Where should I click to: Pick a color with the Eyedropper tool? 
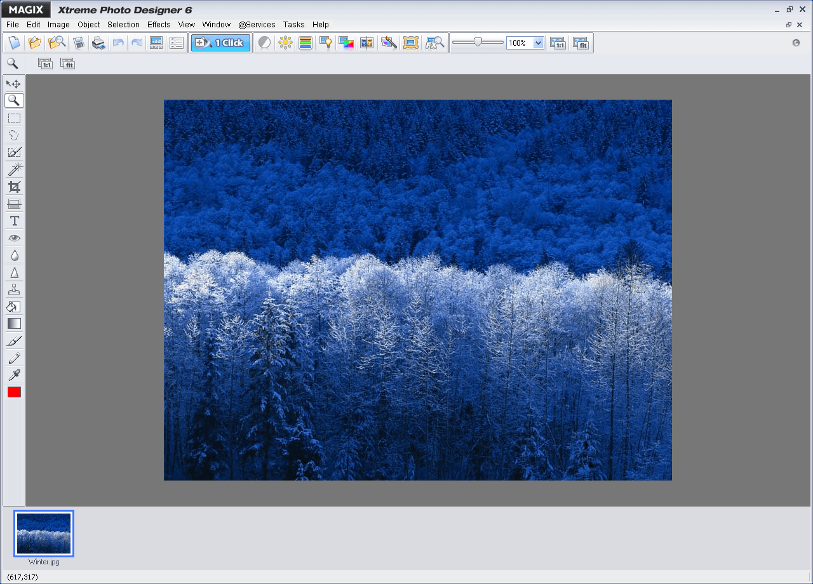click(x=14, y=375)
